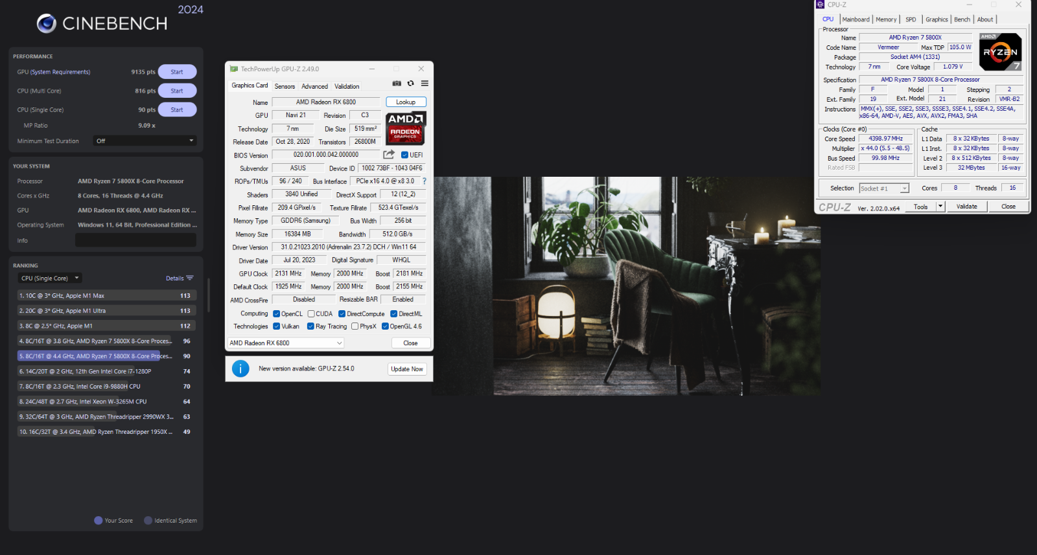This screenshot has width=1037, height=555.
Task: Click the Identical System legend dot
Action: point(148,520)
